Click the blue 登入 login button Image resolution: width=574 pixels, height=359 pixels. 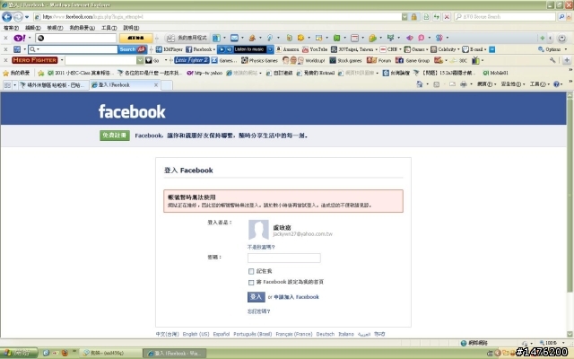[x=256, y=297]
